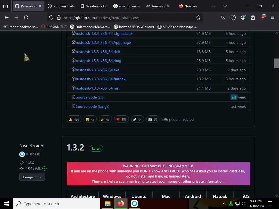279x209 pixels.
Task: Show the verified commit signature badge
Action: click(44, 168)
